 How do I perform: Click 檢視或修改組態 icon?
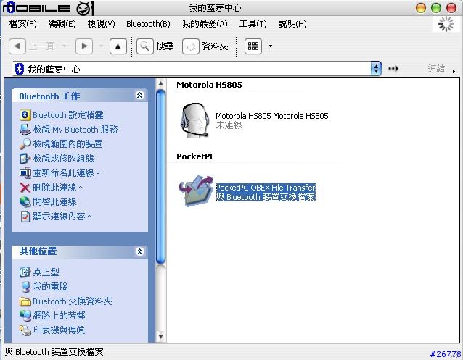click(25, 159)
